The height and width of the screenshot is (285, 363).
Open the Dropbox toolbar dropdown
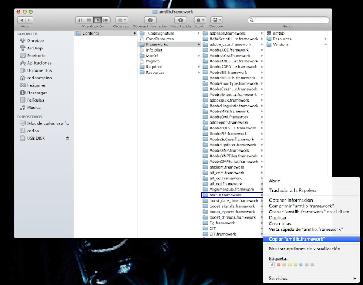point(217,20)
